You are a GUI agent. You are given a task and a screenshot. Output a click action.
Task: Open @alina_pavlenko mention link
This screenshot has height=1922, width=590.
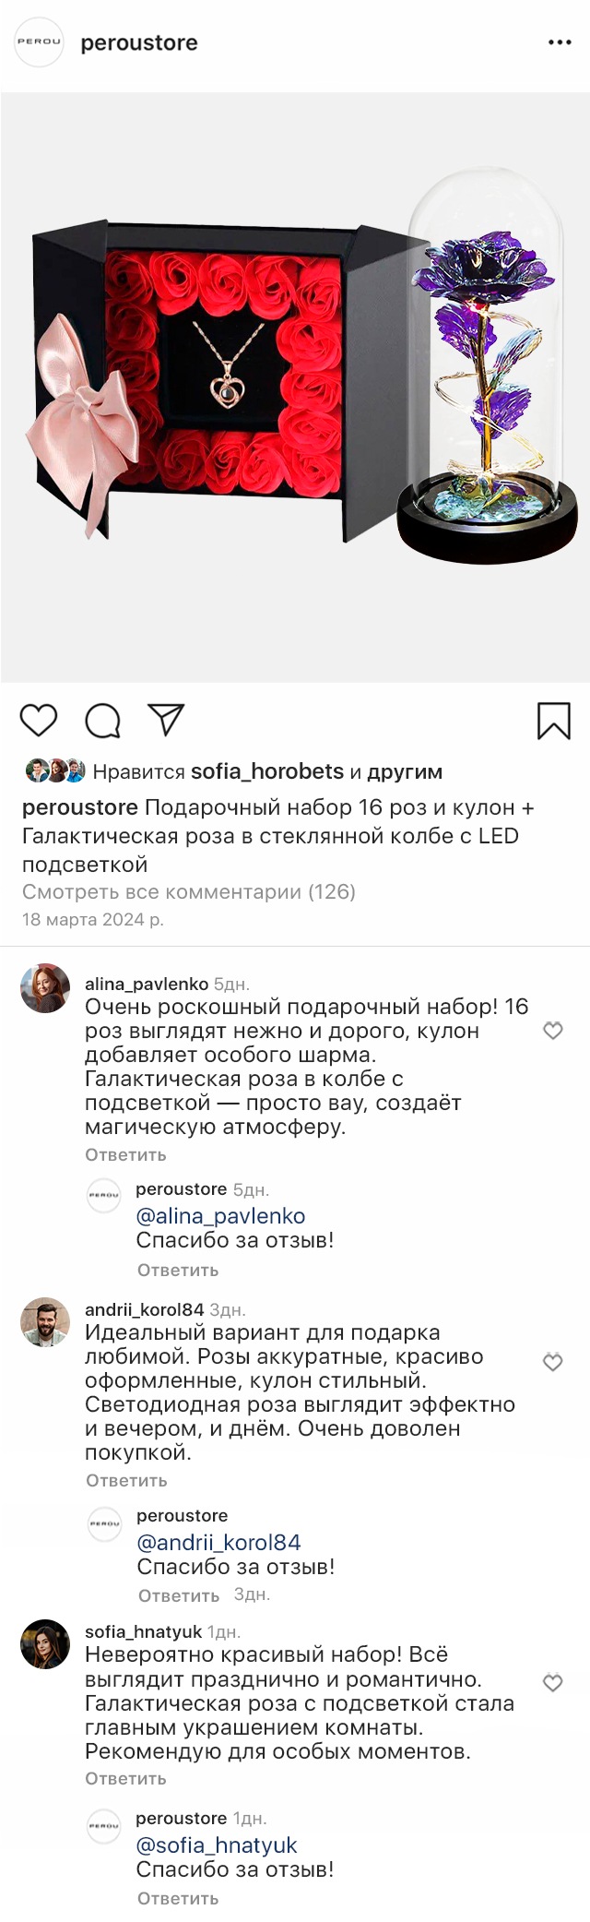point(220,1216)
